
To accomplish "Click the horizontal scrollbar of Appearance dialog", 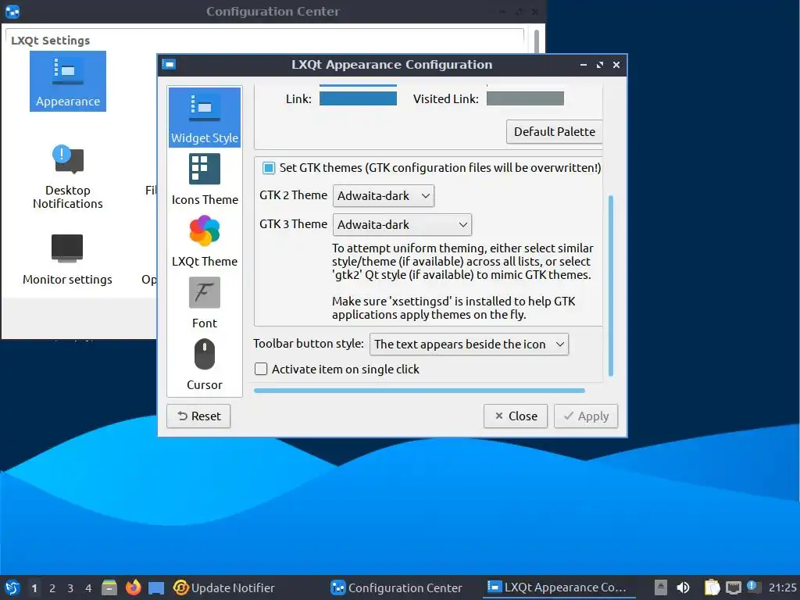I will pos(420,391).
